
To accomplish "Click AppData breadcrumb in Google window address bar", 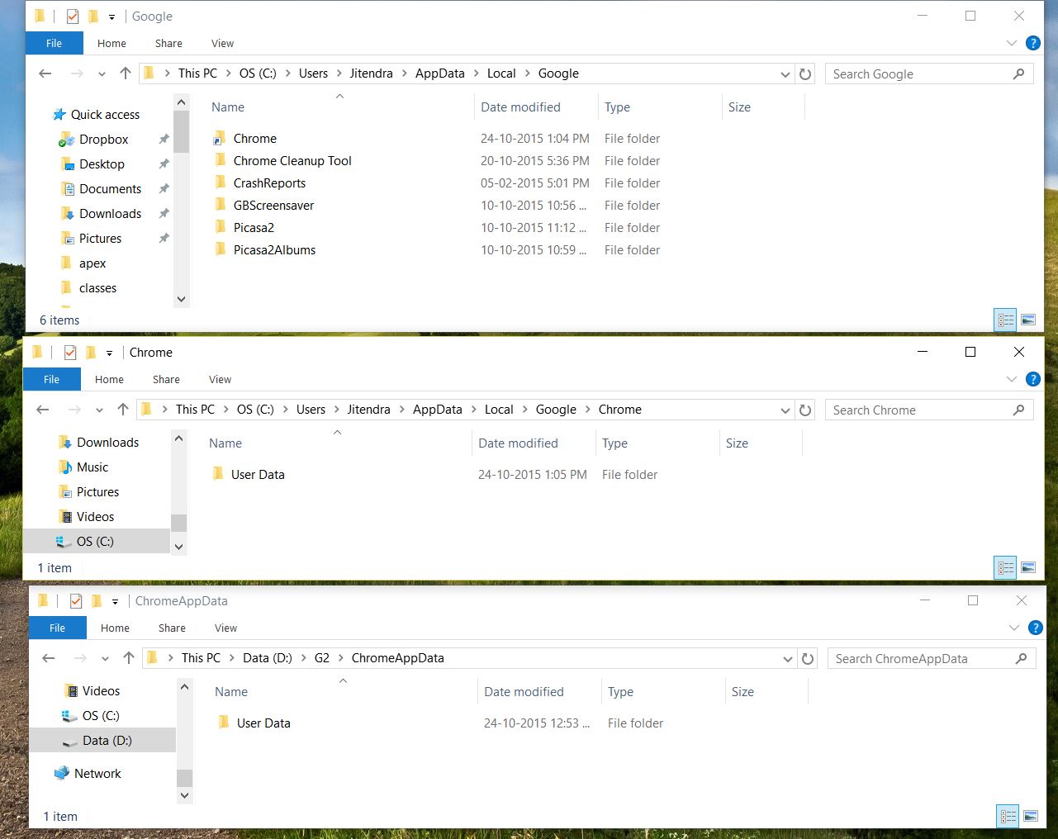I will [439, 73].
